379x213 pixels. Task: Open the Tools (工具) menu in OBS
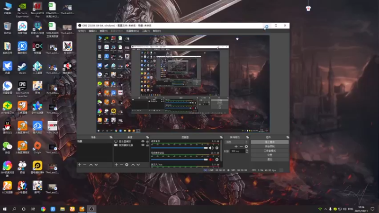click(x=146, y=31)
